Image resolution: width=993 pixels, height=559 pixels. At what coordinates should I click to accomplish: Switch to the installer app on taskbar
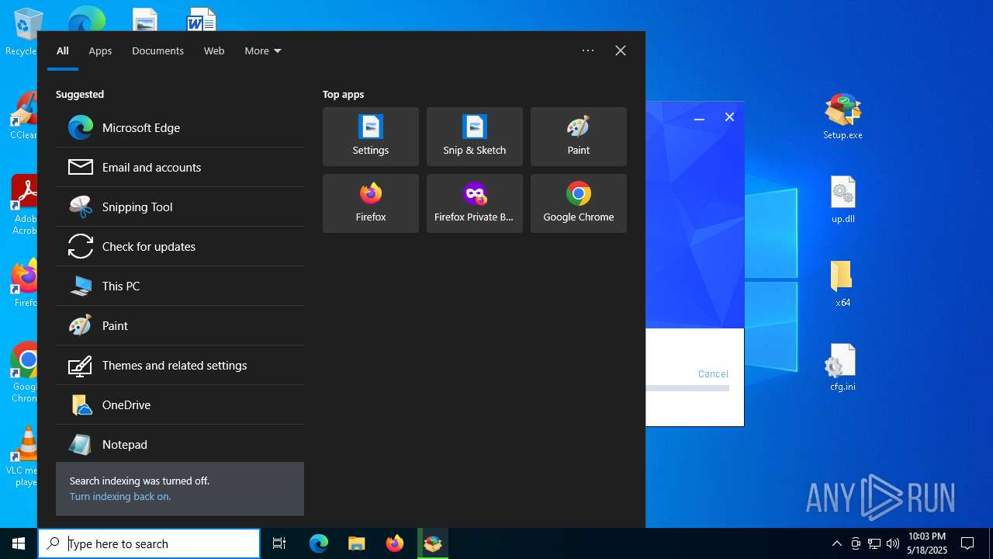click(x=433, y=543)
